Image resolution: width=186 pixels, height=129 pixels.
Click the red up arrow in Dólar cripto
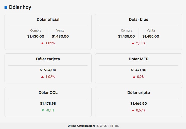click(133, 110)
